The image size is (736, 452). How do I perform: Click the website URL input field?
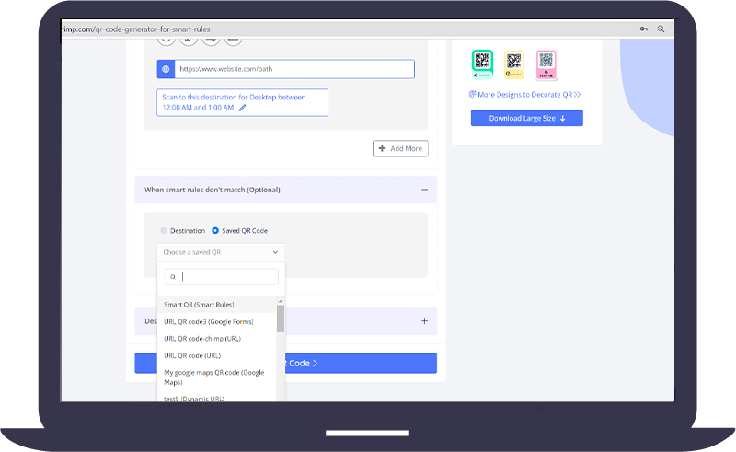coord(294,69)
